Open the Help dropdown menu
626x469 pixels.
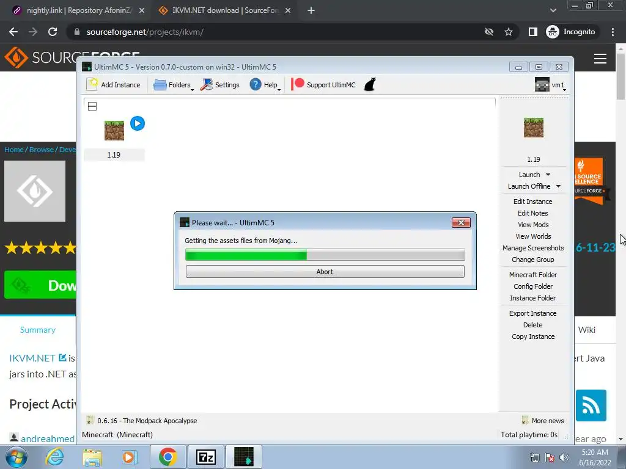[265, 84]
